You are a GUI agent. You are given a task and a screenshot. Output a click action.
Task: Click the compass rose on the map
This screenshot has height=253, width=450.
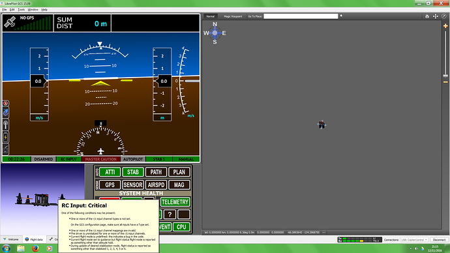click(215, 33)
